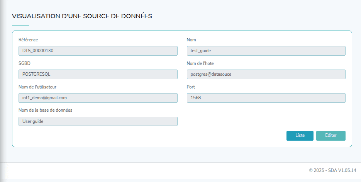Click the SDA V1.05.14 footer text
Image resolution: width=361 pixels, height=182 pixels.
332,170
